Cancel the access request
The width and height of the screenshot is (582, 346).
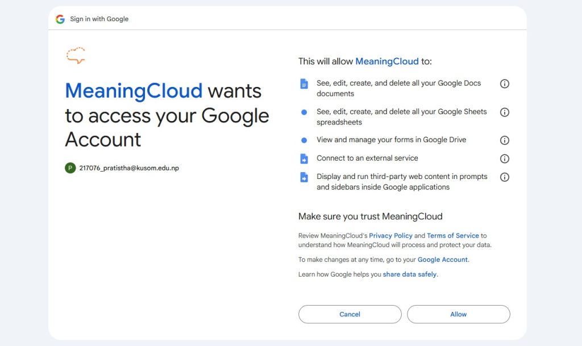(x=350, y=314)
